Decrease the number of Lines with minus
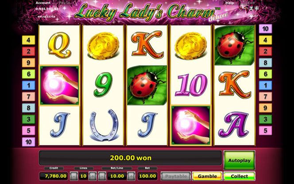Image resolution: width=294 pixels, height=184 pixels. click(x=74, y=176)
